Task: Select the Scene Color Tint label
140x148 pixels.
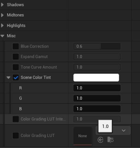Action: (36, 78)
